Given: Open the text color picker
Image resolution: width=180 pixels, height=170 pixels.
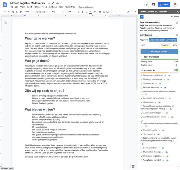Looking at the screenshot, I should coord(90,12).
